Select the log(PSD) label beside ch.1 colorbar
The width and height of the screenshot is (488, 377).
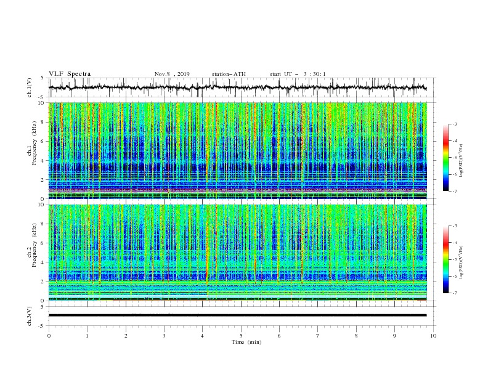pyautogui.click(x=462, y=161)
